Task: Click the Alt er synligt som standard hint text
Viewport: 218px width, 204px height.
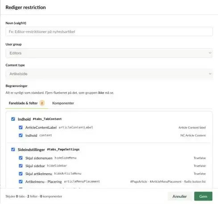Action: point(60,93)
